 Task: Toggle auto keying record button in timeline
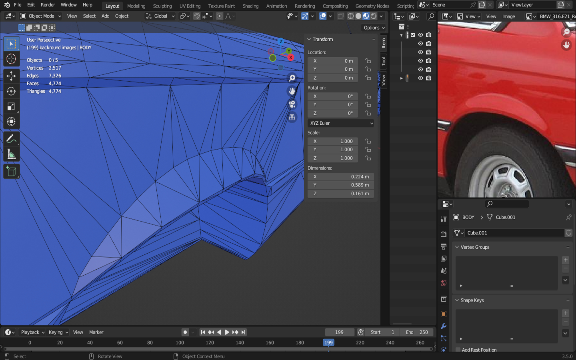tap(185, 332)
